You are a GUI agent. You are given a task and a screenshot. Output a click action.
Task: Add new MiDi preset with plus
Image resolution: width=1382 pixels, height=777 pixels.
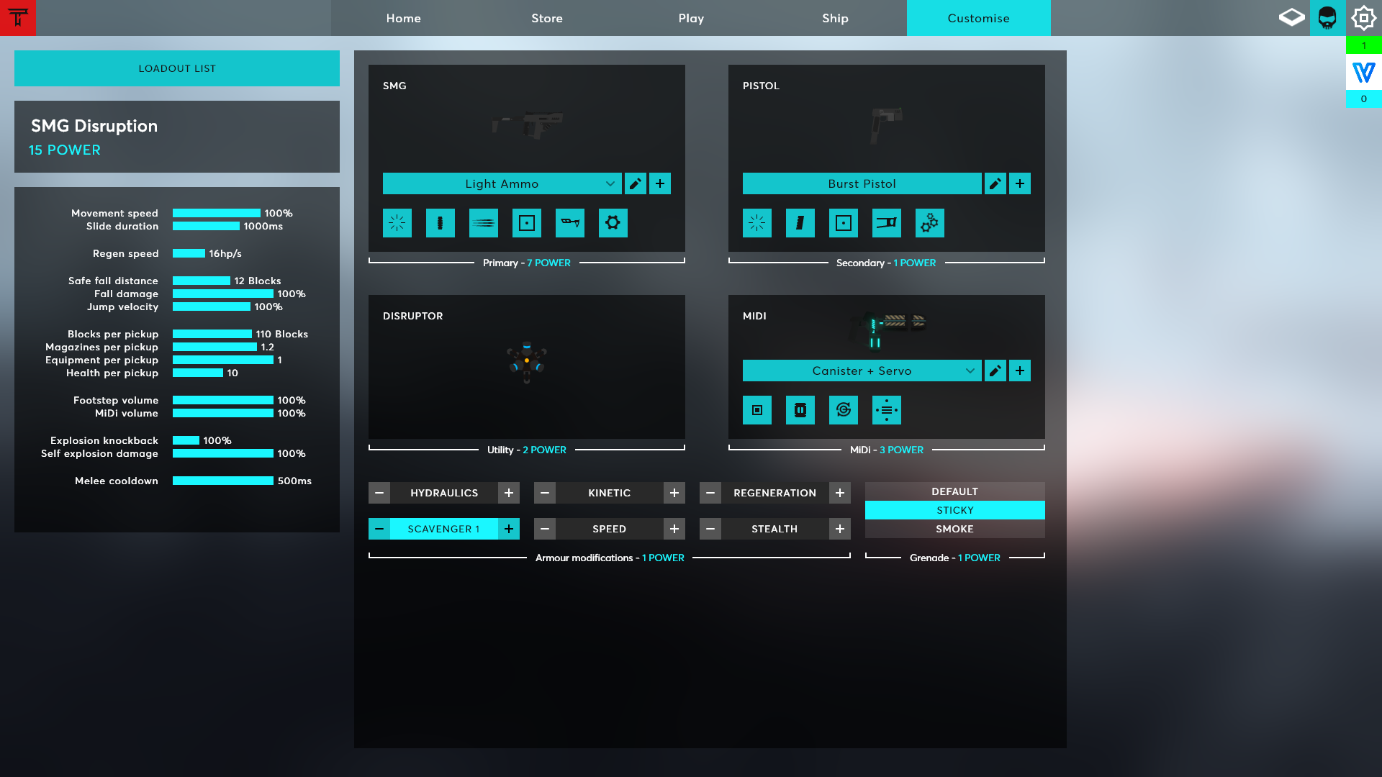coord(1020,371)
